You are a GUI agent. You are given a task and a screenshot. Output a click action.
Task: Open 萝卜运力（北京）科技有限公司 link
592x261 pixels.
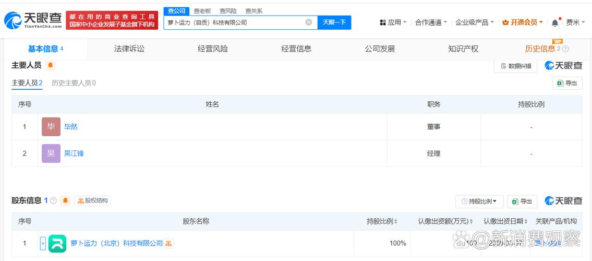coord(117,243)
